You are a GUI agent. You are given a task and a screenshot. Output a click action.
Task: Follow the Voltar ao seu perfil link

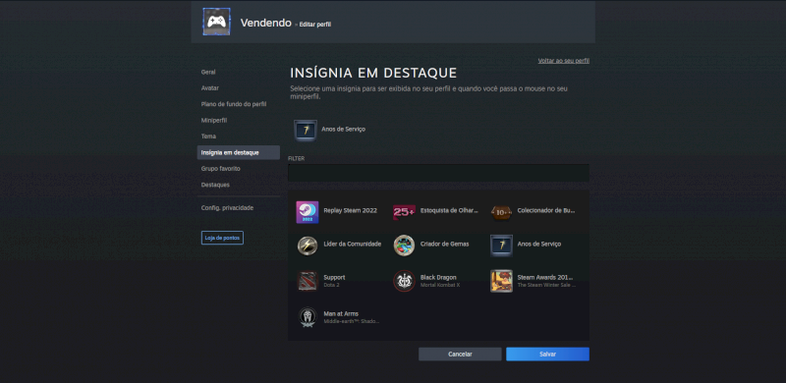pyautogui.click(x=563, y=61)
